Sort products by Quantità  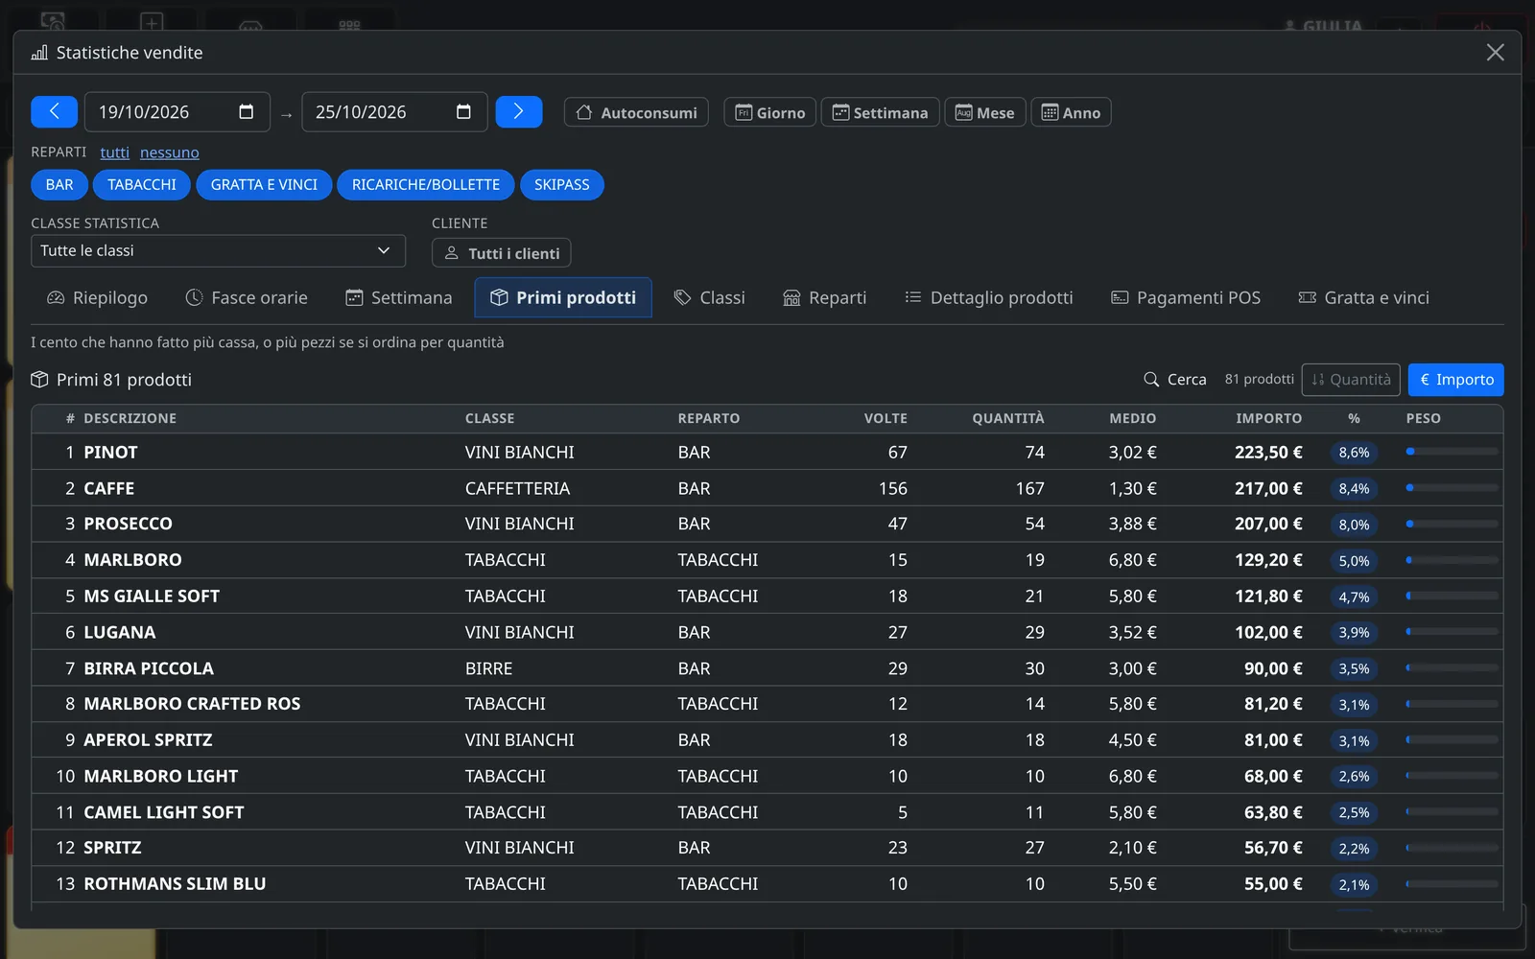(1351, 380)
